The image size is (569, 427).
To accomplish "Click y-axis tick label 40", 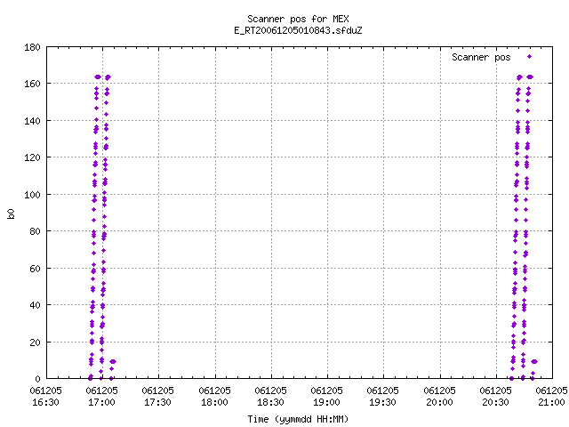I will coord(35,306).
